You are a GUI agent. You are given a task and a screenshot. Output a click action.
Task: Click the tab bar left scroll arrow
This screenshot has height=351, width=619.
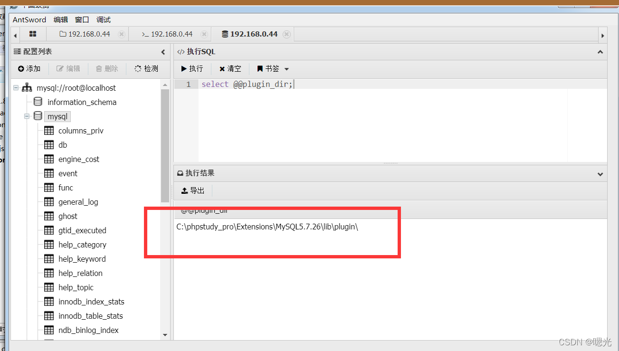pyautogui.click(x=16, y=35)
